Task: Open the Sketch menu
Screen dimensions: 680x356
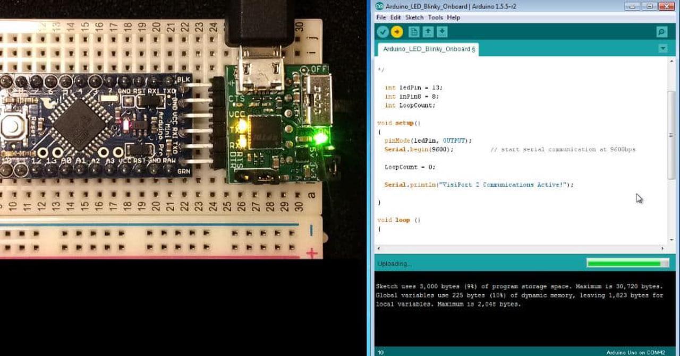Action: (x=414, y=18)
